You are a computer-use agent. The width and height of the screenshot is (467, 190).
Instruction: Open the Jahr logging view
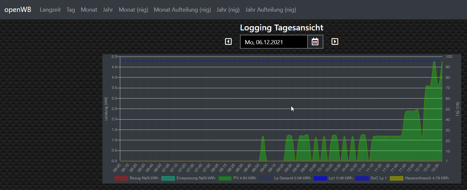point(108,10)
